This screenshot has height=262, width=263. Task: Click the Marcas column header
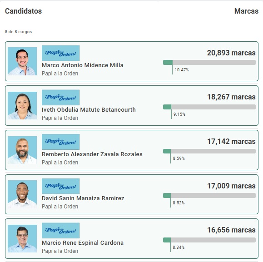click(246, 11)
